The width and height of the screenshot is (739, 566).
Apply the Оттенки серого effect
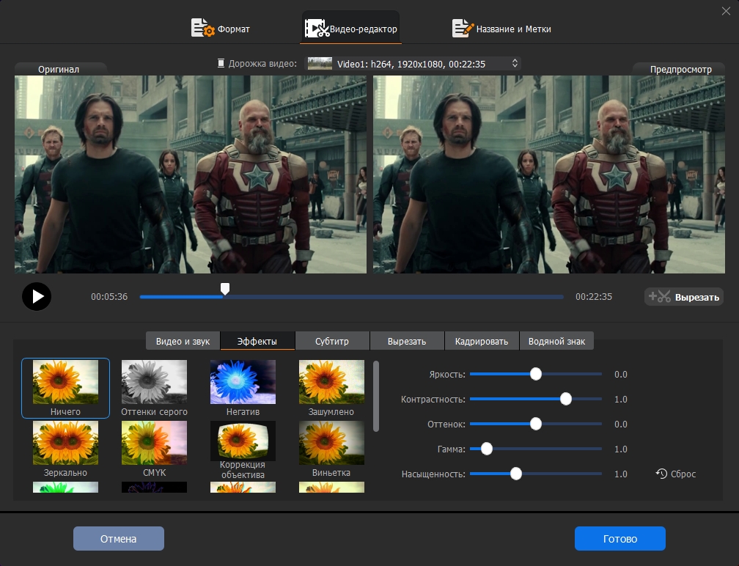tap(154, 382)
